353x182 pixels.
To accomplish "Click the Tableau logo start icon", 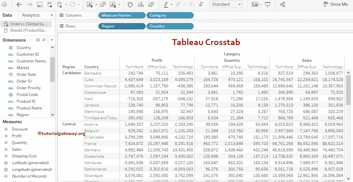I will [x=4, y=4].
